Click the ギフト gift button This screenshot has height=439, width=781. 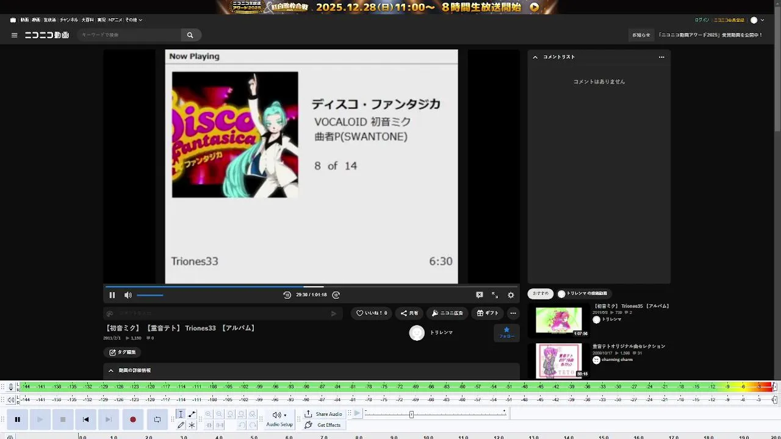pyautogui.click(x=488, y=313)
